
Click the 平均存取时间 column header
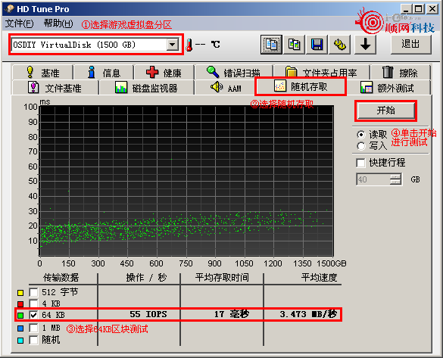[222, 278]
